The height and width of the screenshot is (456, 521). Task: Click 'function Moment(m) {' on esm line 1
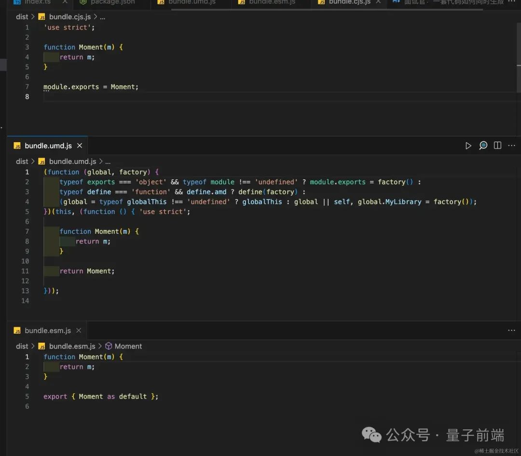(83, 357)
